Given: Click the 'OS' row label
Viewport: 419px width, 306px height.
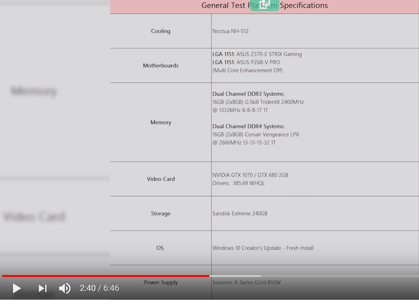Looking at the screenshot, I should coord(160,248).
